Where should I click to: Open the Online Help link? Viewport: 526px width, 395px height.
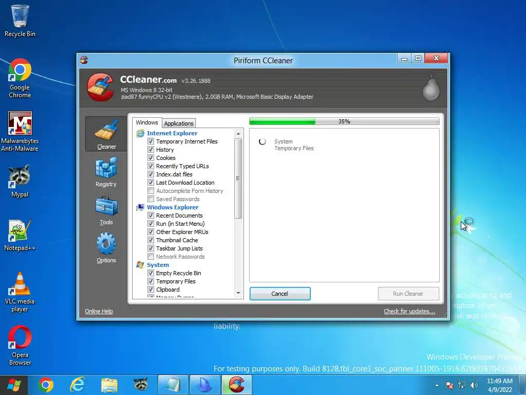click(99, 311)
